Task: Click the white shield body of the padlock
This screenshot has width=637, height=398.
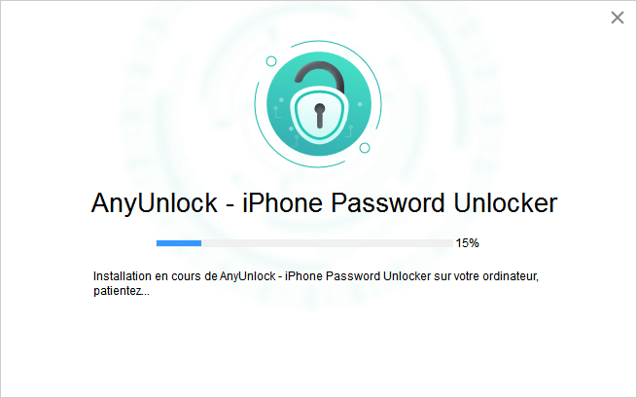Action: tap(319, 115)
